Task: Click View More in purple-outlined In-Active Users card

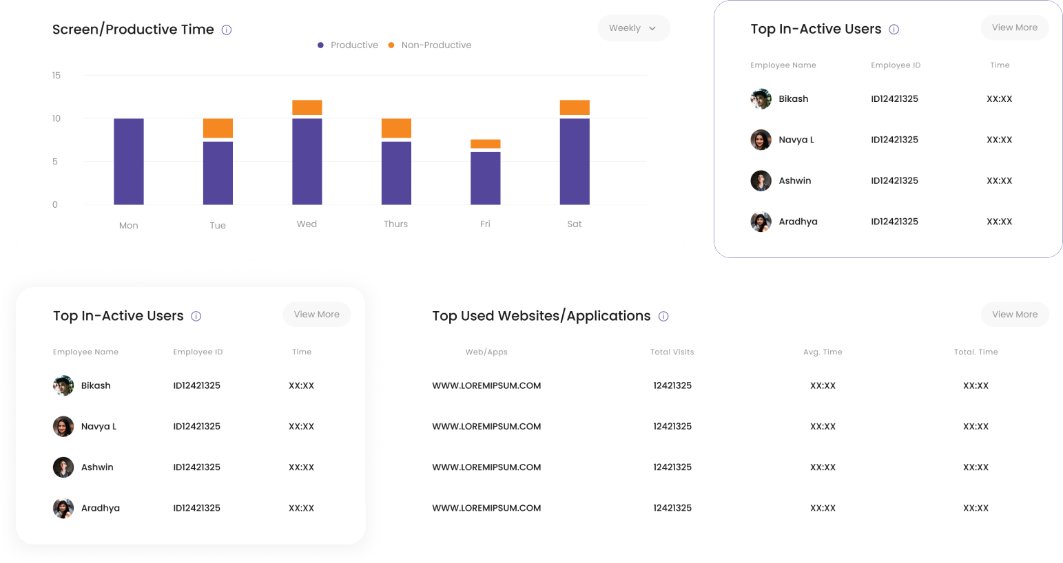Action: pos(1015,28)
